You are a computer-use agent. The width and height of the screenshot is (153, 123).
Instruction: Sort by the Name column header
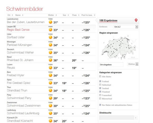18,15
